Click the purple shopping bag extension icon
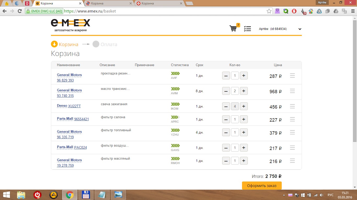This screenshot has height=200, width=357. [277, 11]
